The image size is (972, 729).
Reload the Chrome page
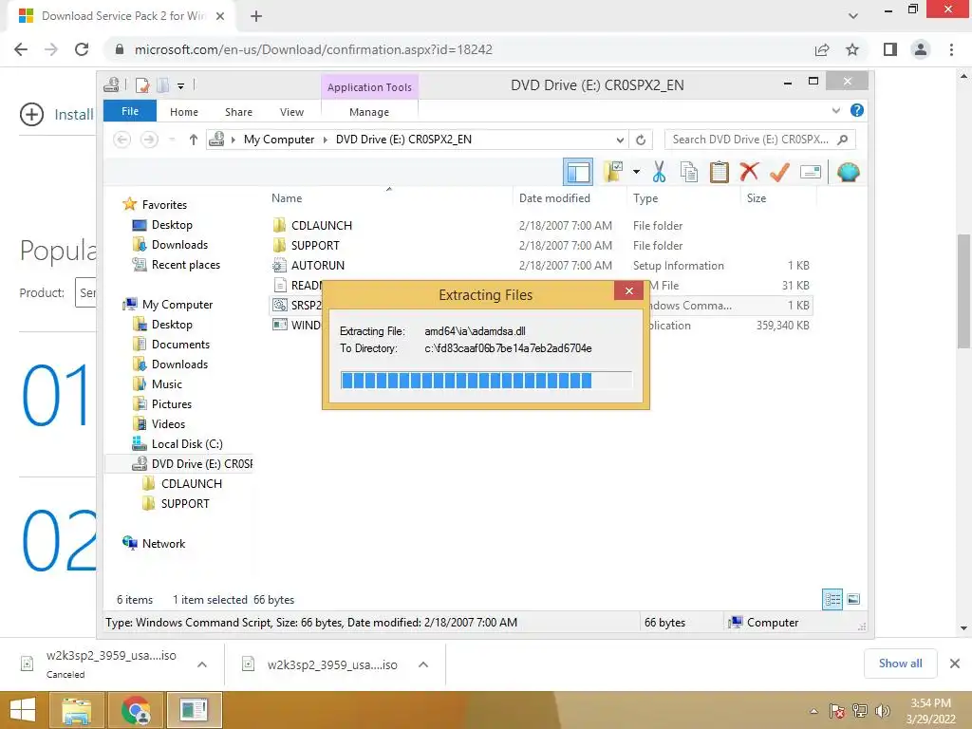click(82, 49)
